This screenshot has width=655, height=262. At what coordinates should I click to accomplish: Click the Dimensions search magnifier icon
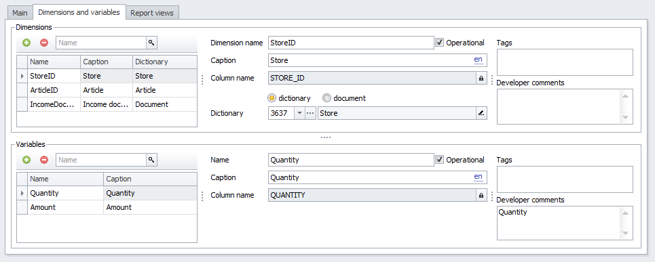tap(151, 43)
